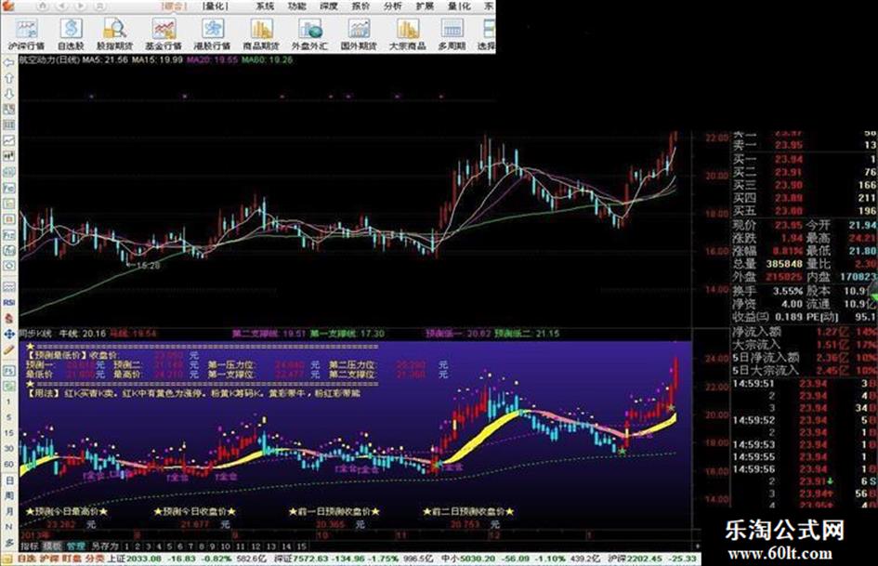Screen dimensions: 878x566
Task: Select the 模板 tab at bottom
Action: pos(51,546)
